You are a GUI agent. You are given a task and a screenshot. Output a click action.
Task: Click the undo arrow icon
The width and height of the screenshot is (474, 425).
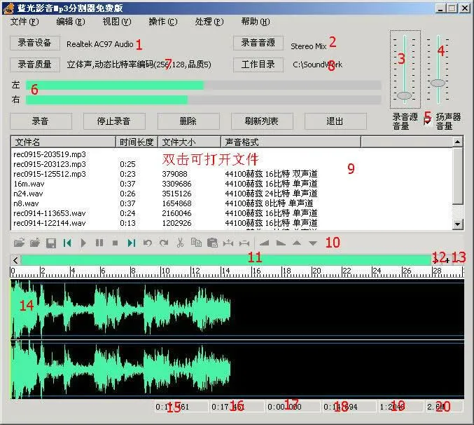(148, 243)
